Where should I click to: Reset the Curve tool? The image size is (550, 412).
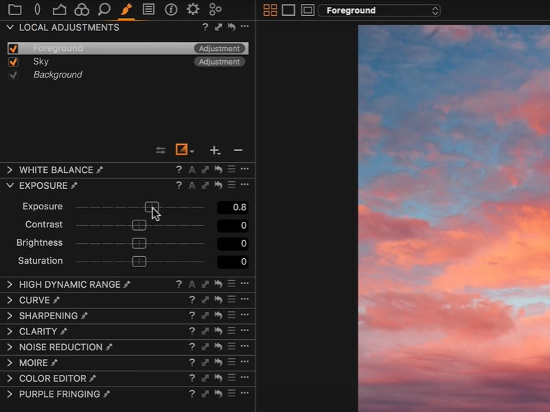point(218,300)
